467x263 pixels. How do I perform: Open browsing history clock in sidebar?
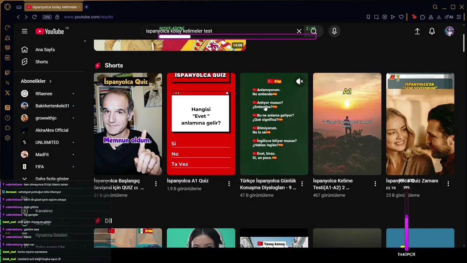(7, 118)
